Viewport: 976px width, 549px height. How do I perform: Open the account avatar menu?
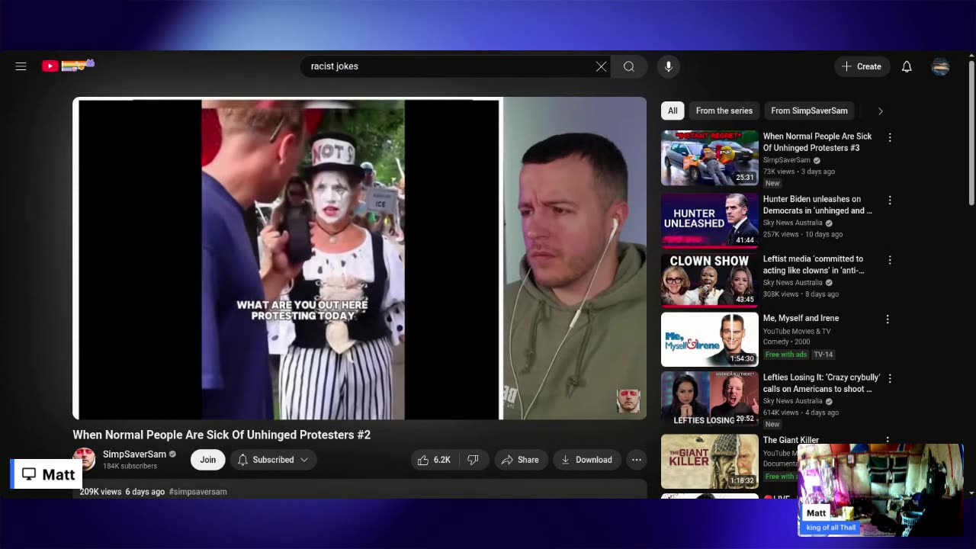(x=940, y=66)
